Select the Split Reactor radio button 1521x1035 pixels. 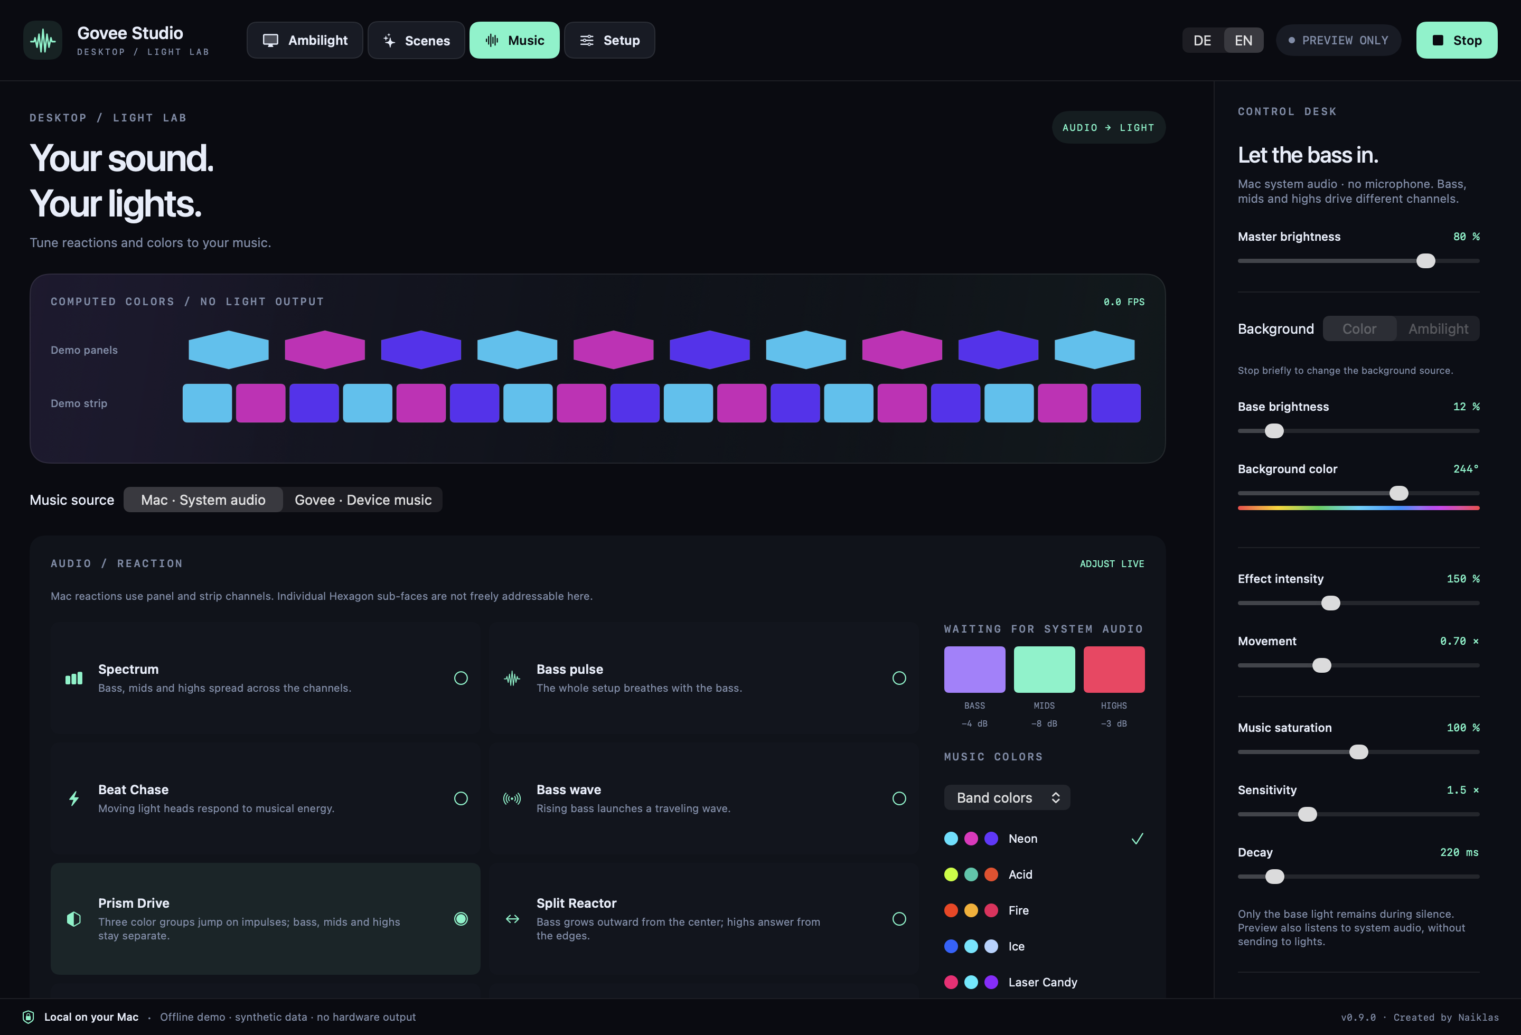(x=899, y=918)
